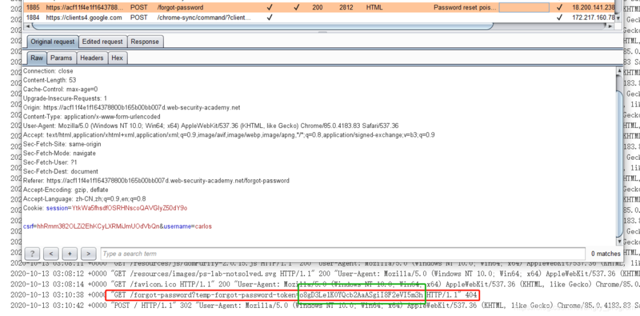Click the history table horizontal scrollbar track
This screenshot has height=316, width=640.
(x=262, y=26)
